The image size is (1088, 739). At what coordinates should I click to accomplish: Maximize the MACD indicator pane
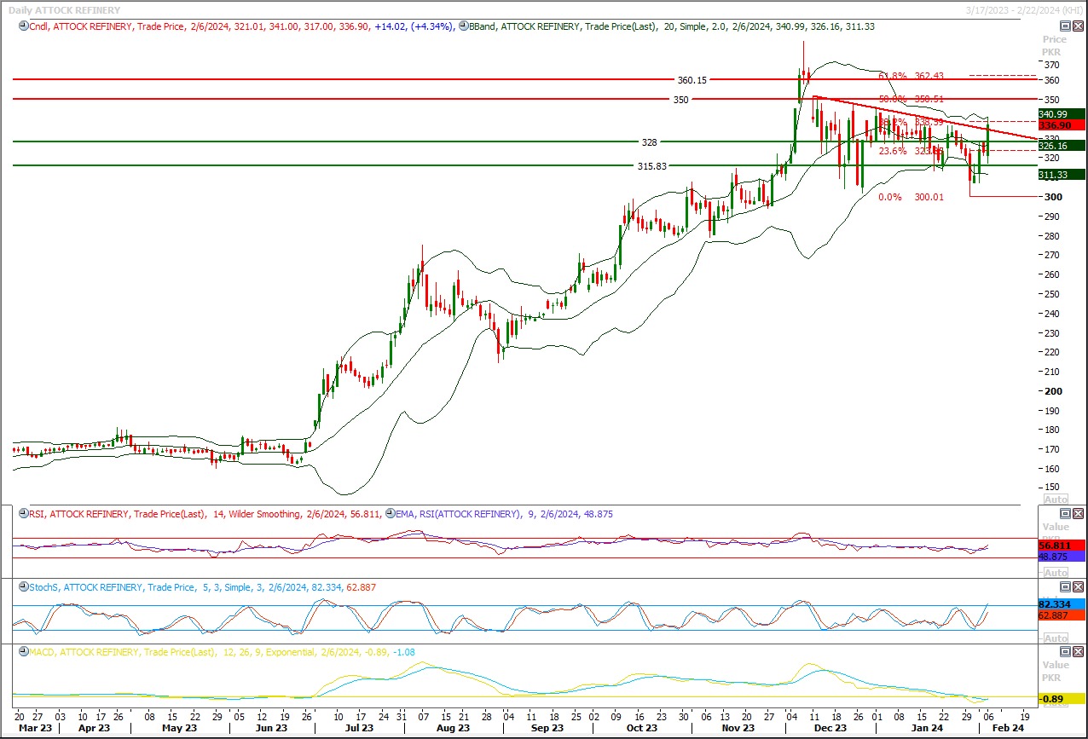click(x=1065, y=652)
